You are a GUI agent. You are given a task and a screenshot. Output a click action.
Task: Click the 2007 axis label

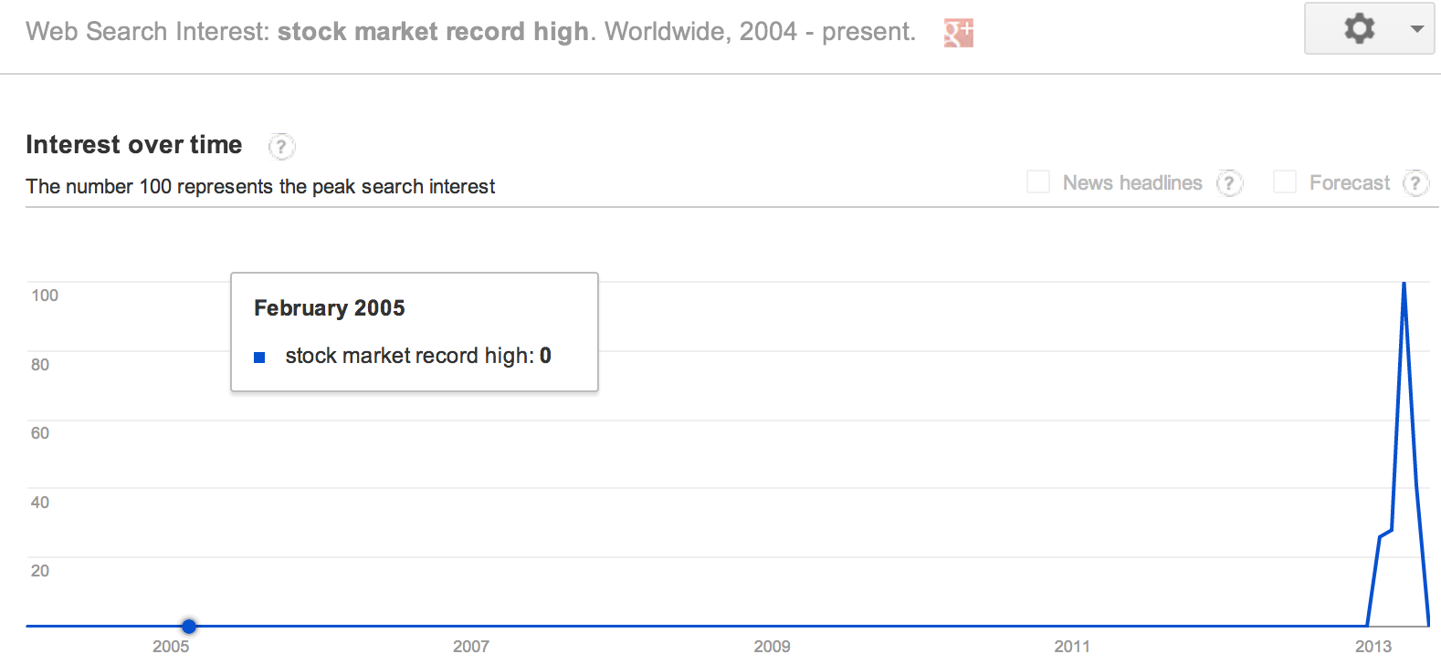coord(471,646)
